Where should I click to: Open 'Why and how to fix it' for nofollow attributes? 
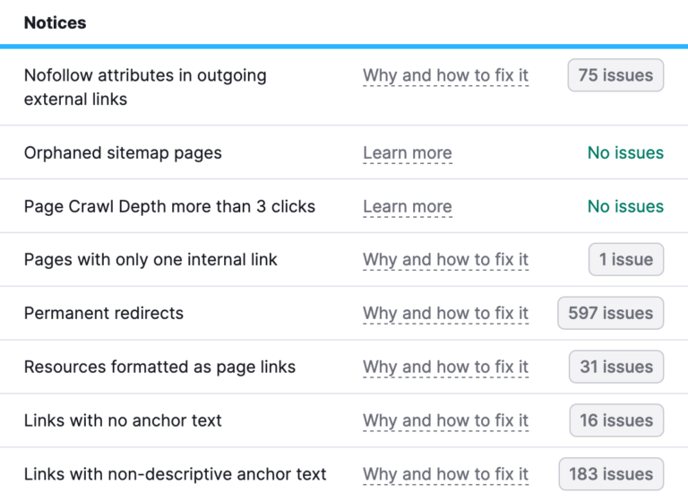point(445,75)
